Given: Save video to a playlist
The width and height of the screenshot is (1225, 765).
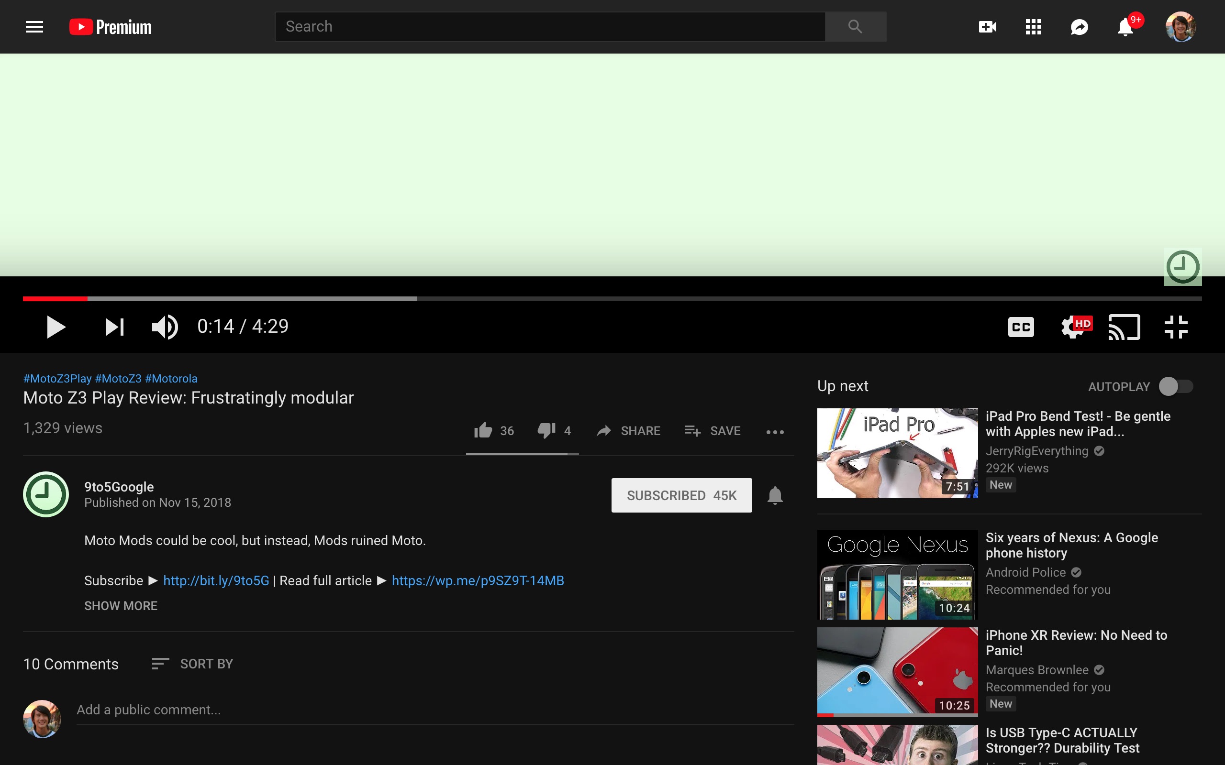Looking at the screenshot, I should coord(712,431).
